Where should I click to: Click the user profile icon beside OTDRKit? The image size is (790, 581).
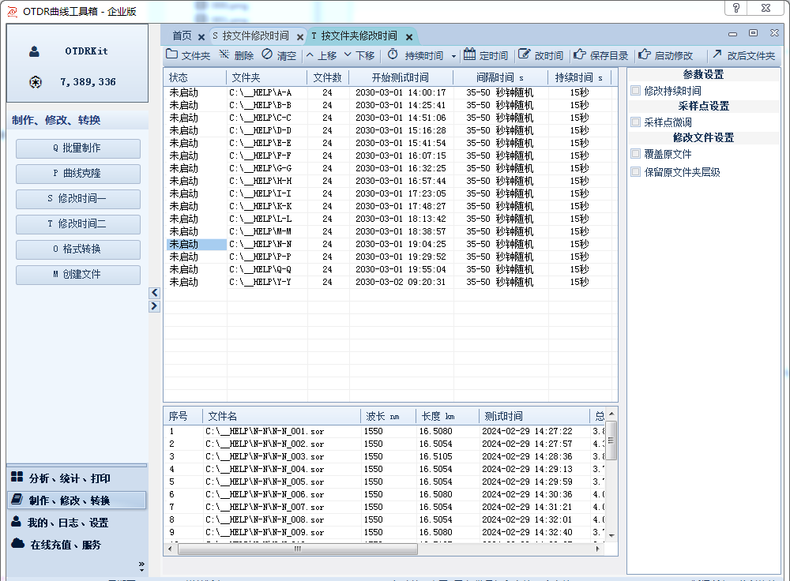34,51
